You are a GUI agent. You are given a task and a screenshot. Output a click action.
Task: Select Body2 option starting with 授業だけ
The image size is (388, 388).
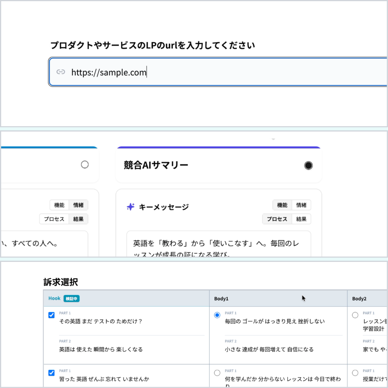tap(355, 372)
